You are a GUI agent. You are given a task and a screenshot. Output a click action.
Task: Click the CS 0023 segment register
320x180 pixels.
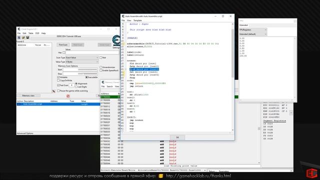click(268, 123)
